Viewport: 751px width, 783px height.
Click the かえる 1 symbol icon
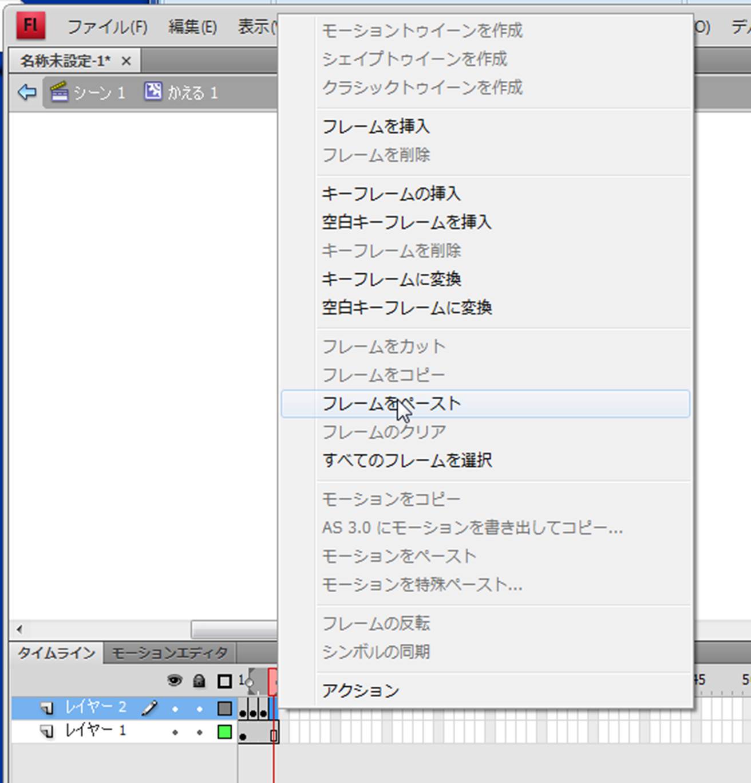(153, 92)
